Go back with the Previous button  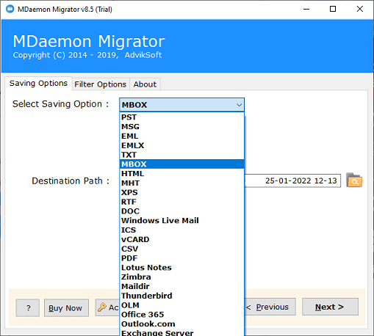[x=270, y=307]
